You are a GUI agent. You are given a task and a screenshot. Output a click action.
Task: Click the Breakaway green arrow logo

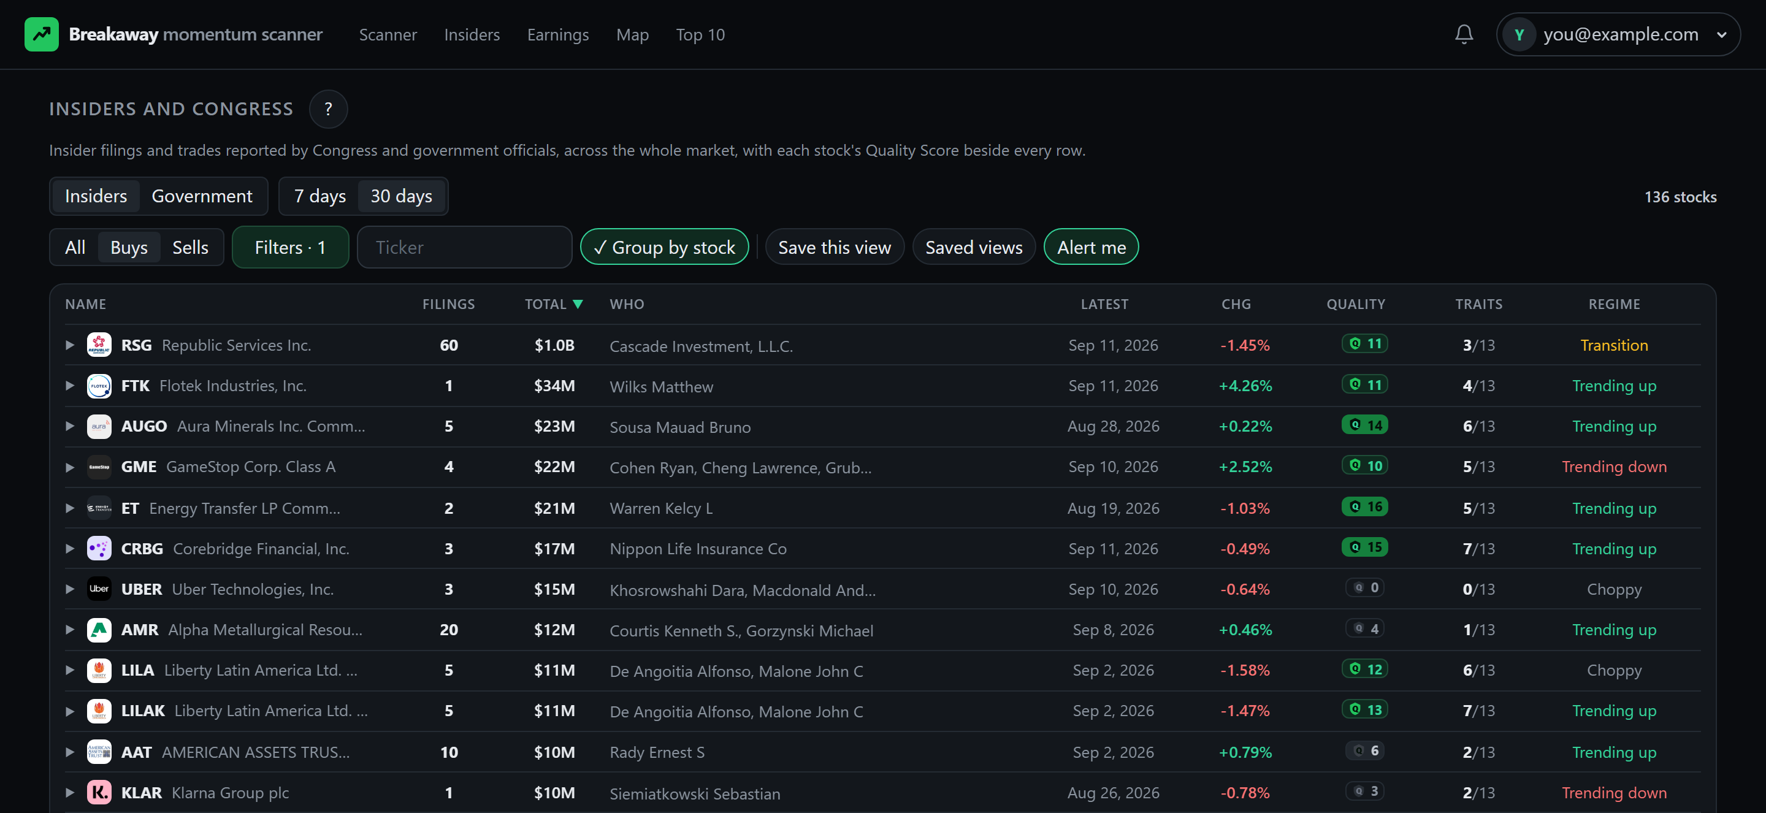42,34
